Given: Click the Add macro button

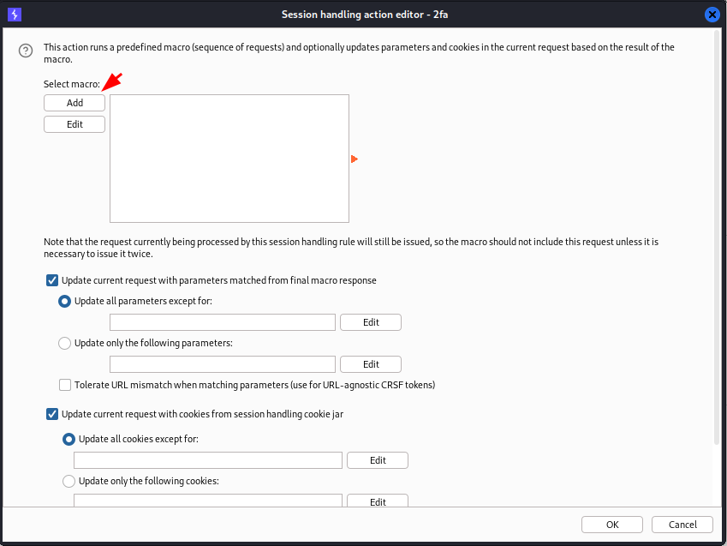Looking at the screenshot, I should tap(74, 103).
